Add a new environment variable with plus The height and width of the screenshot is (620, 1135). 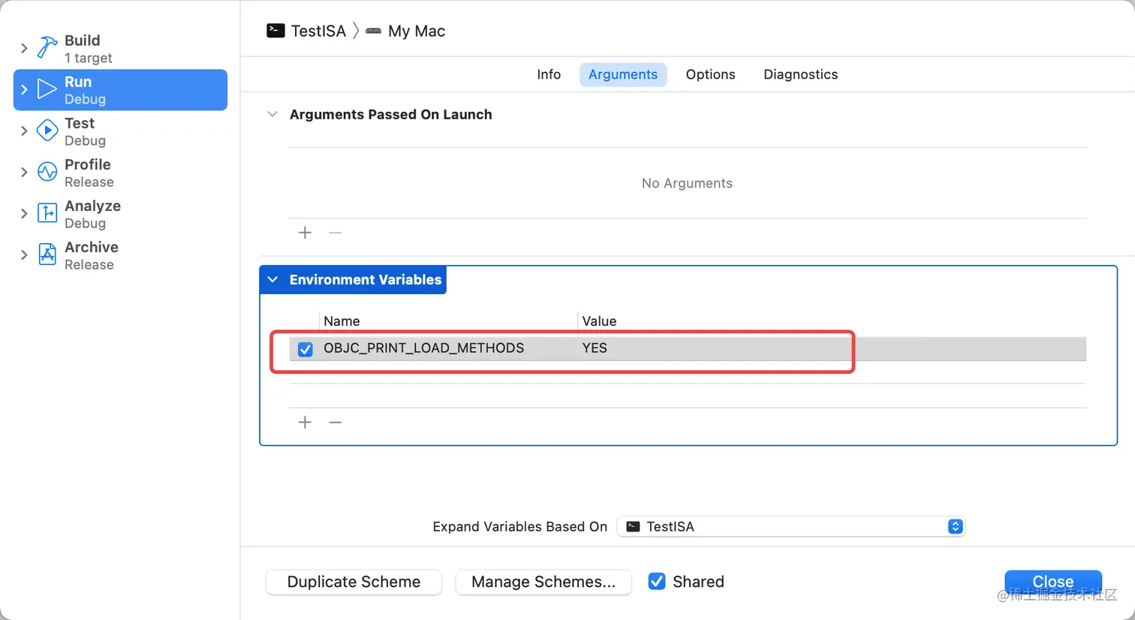305,423
